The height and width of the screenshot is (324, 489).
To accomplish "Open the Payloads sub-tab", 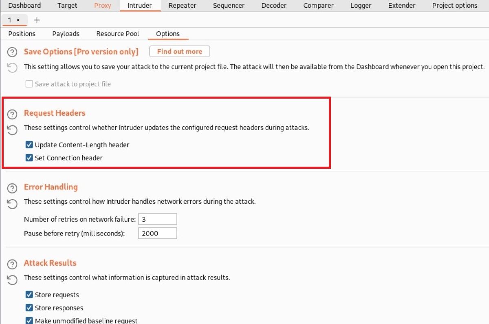I will coord(66,34).
